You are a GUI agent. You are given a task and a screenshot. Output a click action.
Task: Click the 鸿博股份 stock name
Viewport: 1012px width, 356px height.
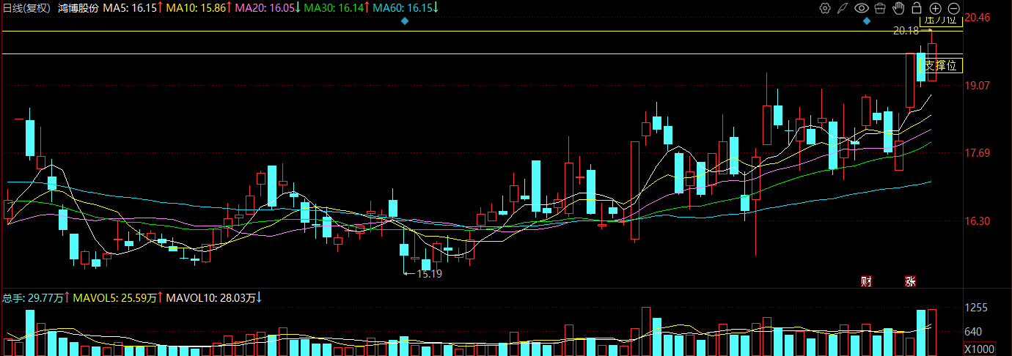point(78,8)
